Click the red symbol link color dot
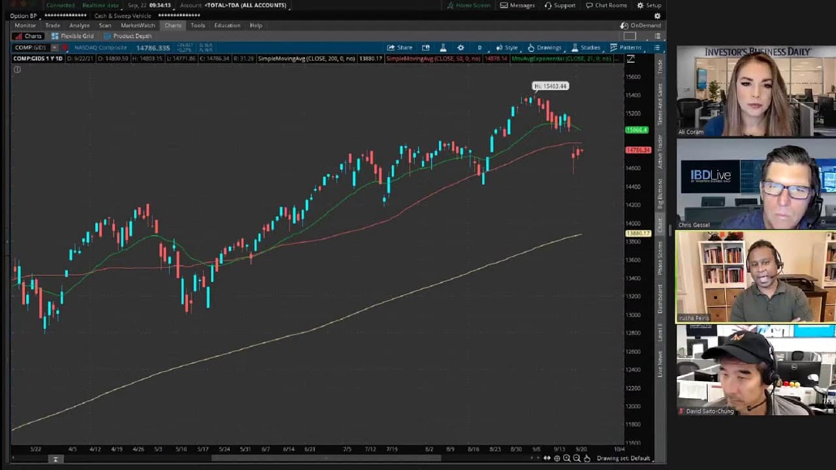 (65, 48)
